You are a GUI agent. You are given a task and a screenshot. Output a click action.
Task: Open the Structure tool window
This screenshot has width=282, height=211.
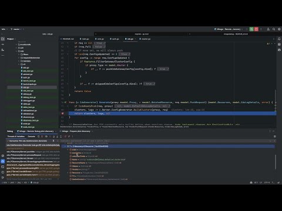(x=3, y=50)
